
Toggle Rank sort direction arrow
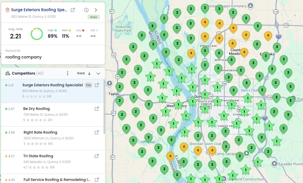pyautogui.click(x=89, y=73)
